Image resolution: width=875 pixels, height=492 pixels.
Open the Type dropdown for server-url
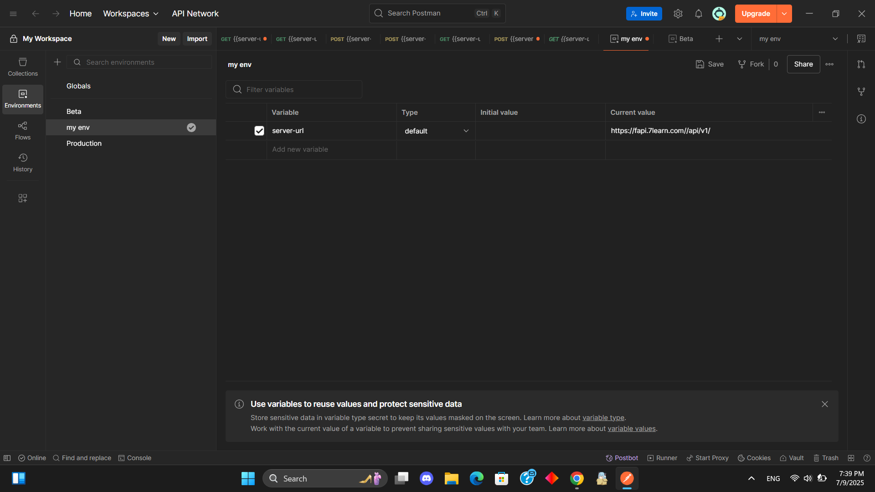click(x=436, y=131)
